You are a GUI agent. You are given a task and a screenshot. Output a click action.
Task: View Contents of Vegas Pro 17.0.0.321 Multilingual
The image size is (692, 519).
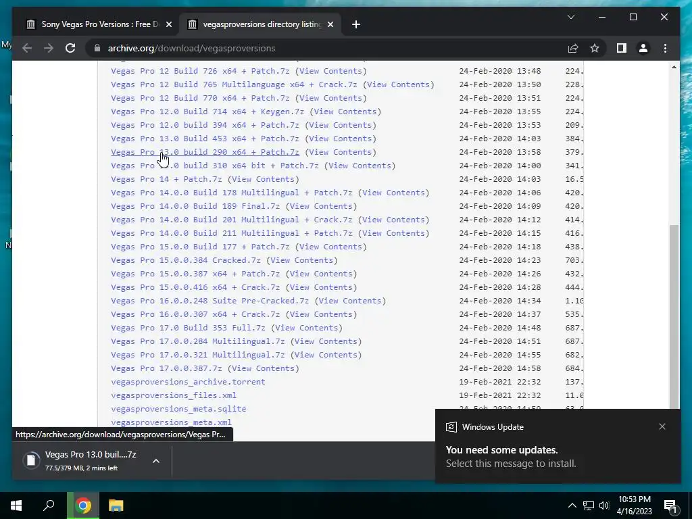[326, 355]
